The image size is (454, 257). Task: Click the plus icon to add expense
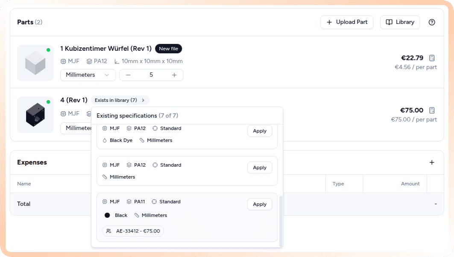[x=432, y=162]
